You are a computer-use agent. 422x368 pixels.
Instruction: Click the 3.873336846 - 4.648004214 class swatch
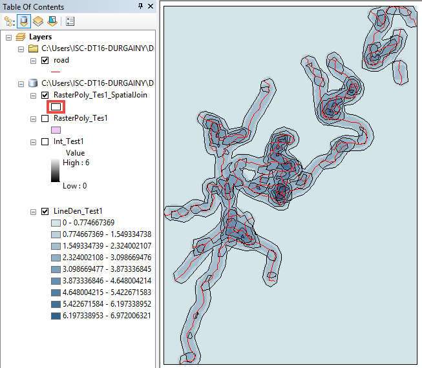(56, 281)
